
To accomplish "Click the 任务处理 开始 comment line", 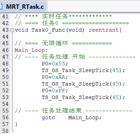I will [75, 57].
